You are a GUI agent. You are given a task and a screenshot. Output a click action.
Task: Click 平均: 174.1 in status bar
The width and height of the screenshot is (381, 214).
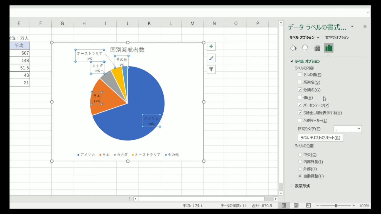pyautogui.click(x=193, y=206)
